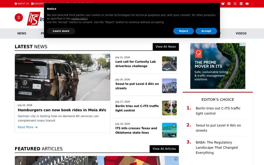Click the Q-Free logo in the advertisement
This screenshot has height=165, width=264.
click(198, 54)
